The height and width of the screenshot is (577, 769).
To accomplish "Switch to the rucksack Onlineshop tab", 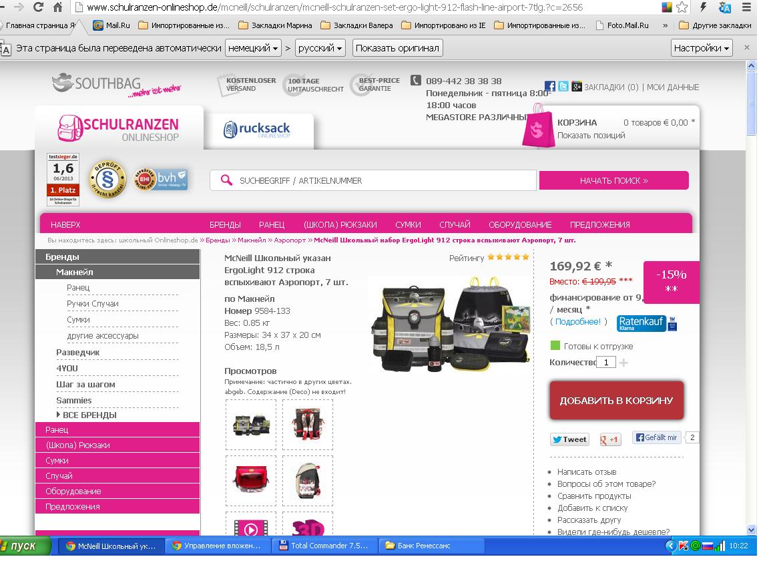I will pyautogui.click(x=258, y=130).
